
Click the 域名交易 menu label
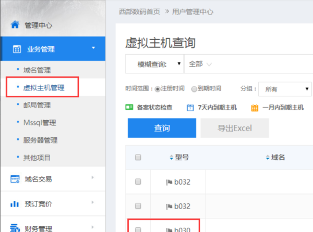[38, 179]
